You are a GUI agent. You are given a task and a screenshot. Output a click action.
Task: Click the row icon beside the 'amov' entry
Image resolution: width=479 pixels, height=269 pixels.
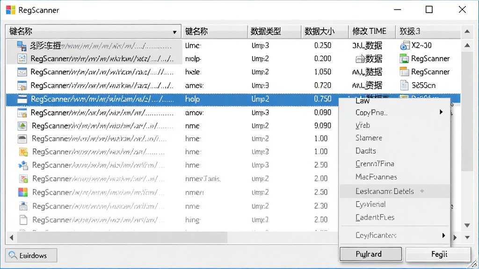click(x=22, y=113)
